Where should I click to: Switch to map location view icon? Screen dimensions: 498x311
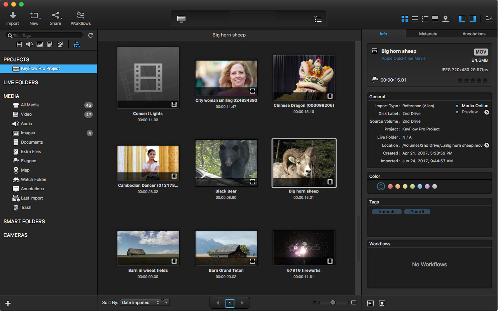tap(446, 19)
